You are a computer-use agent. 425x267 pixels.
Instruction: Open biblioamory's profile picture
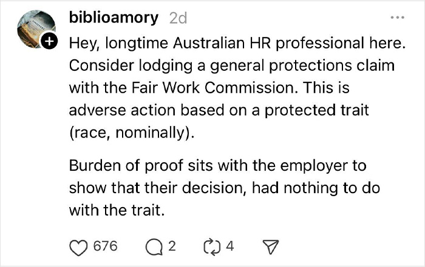click(x=36, y=29)
